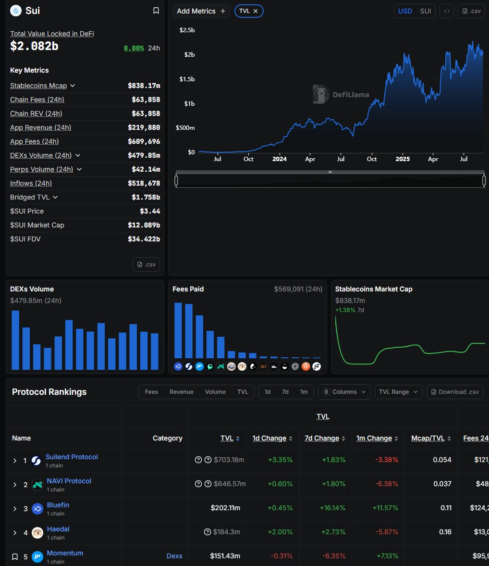Expand the Haedal row
This screenshot has width=489, height=566.
click(x=15, y=533)
